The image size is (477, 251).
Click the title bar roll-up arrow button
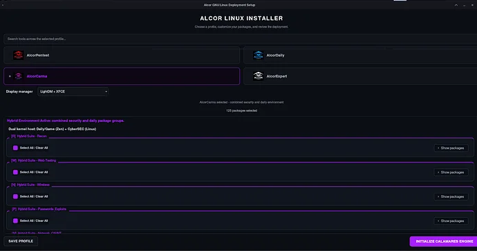(456, 5)
